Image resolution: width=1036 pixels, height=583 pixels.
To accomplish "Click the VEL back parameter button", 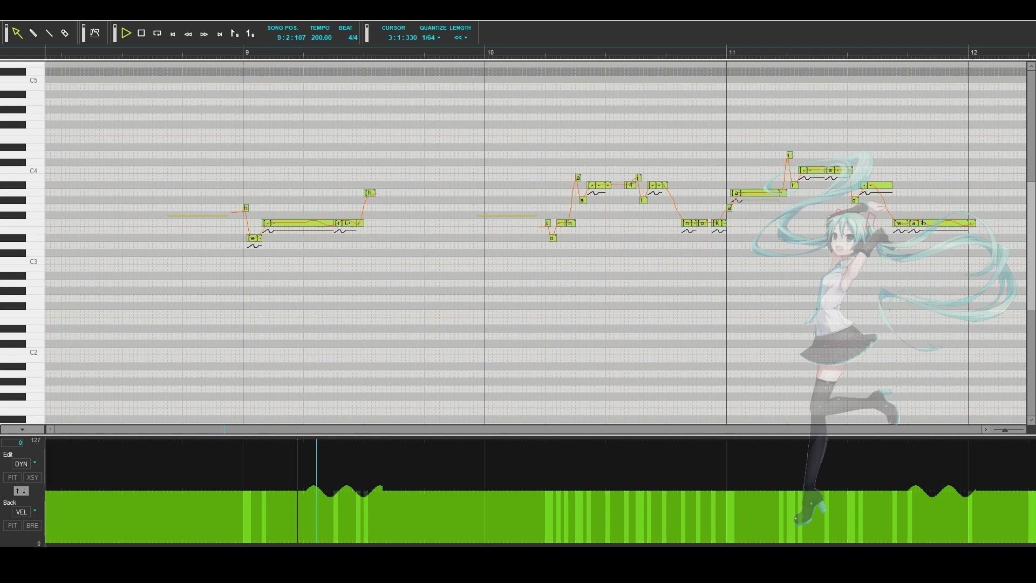I will (22, 512).
